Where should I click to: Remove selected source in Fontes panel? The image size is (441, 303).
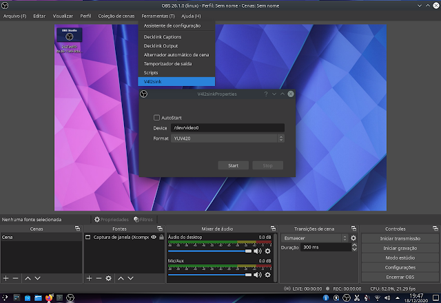99,278
